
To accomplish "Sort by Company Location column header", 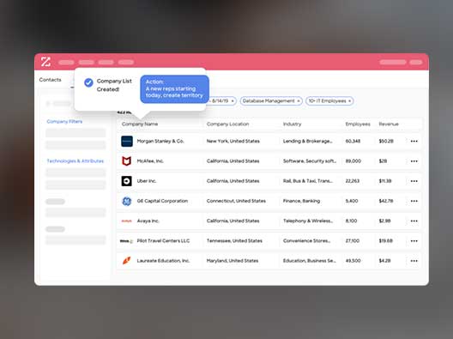I will point(227,124).
